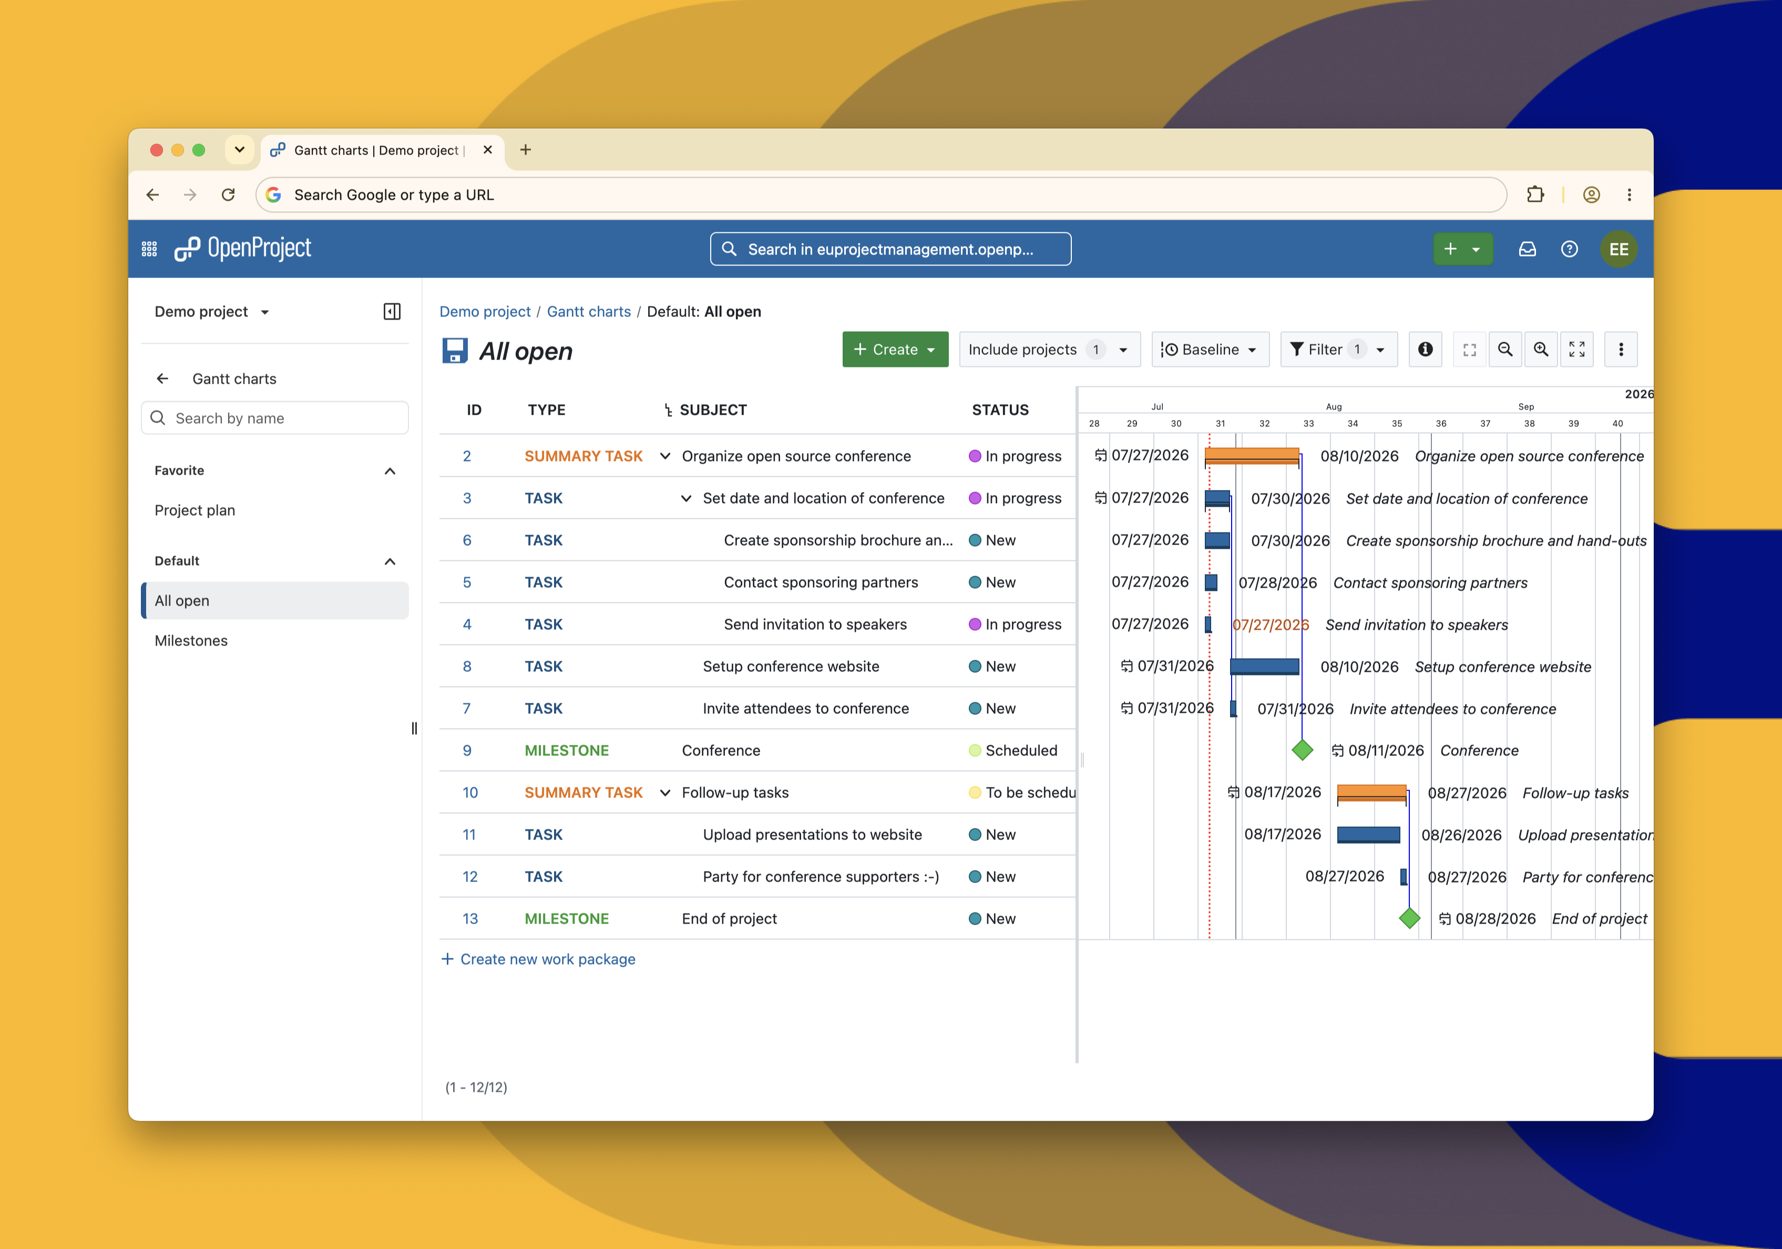Collapse the Favorite section
This screenshot has width=1782, height=1249.
[390, 471]
